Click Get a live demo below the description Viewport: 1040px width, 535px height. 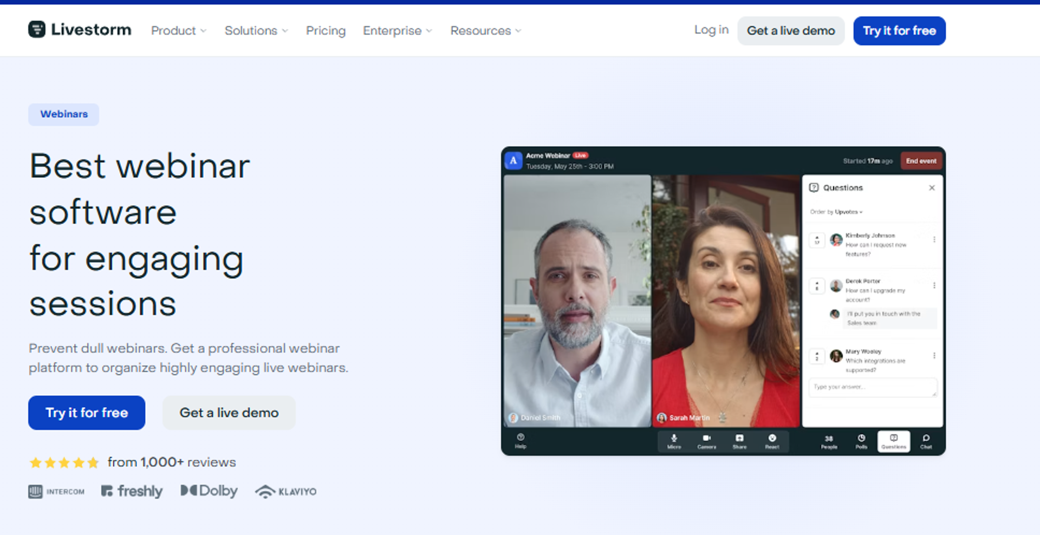[229, 413]
